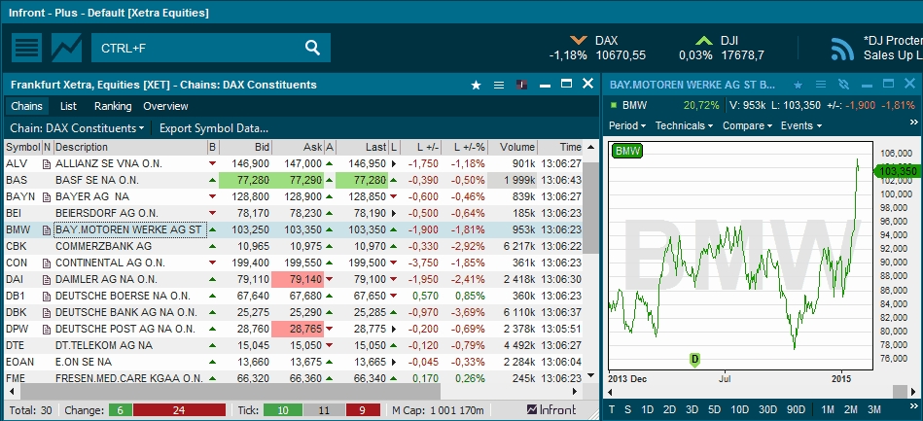Viewport: 923px width, 421px height.
Task: Open document icon for DEUTSCHE BOERSE row
Action: 47,296
